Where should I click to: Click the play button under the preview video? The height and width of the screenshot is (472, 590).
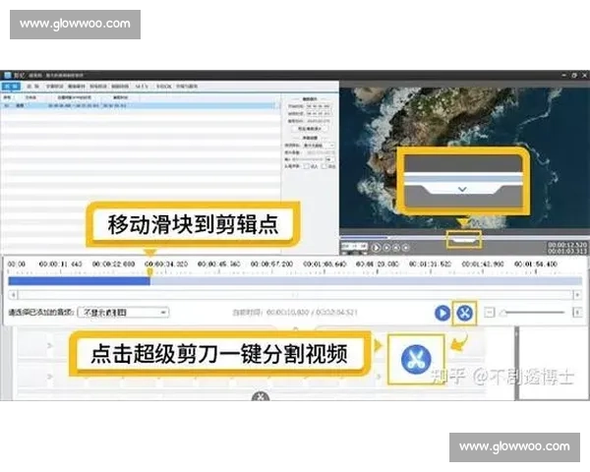(376, 248)
